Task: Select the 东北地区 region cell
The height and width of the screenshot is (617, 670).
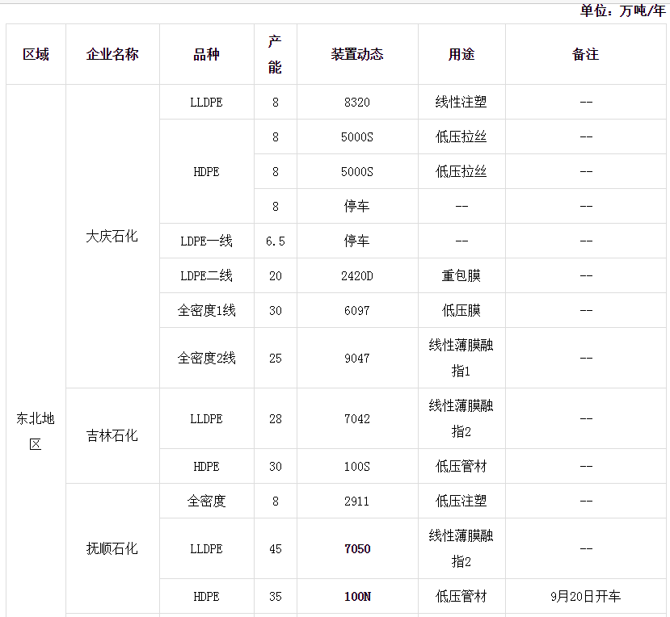Action: (36, 431)
